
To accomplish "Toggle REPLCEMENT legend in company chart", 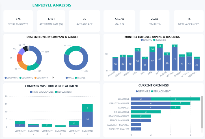I will (56, 92).
